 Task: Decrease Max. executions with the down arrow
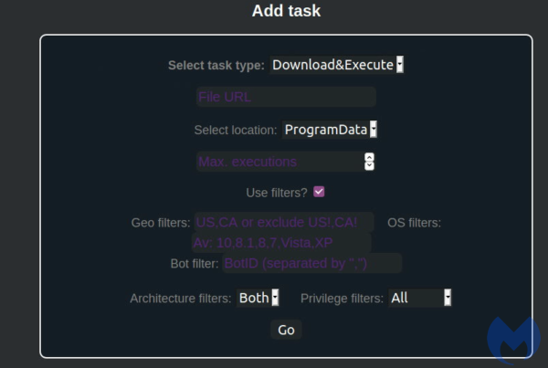369,165
